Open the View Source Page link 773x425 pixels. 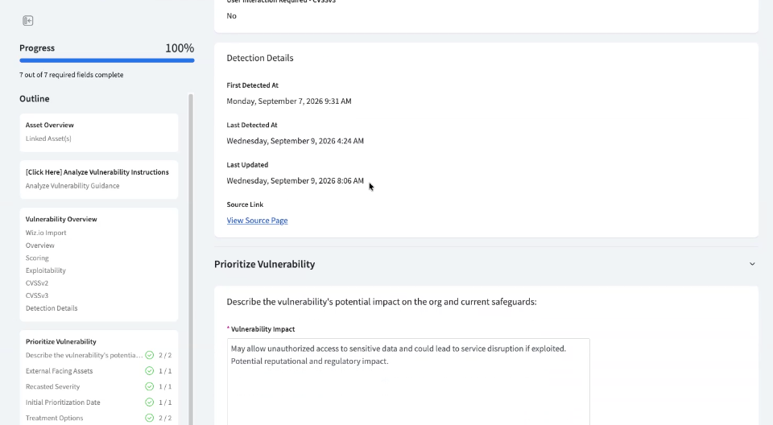(x=258, y=221)
